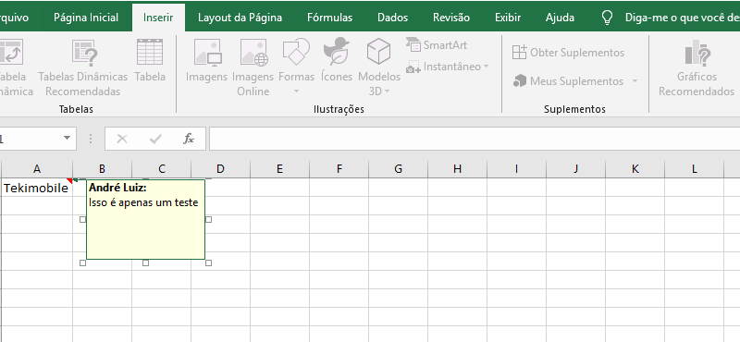Screen dimensions: 740x342
Task: Open Gráficos Recomendados
Action: (697, 67)
